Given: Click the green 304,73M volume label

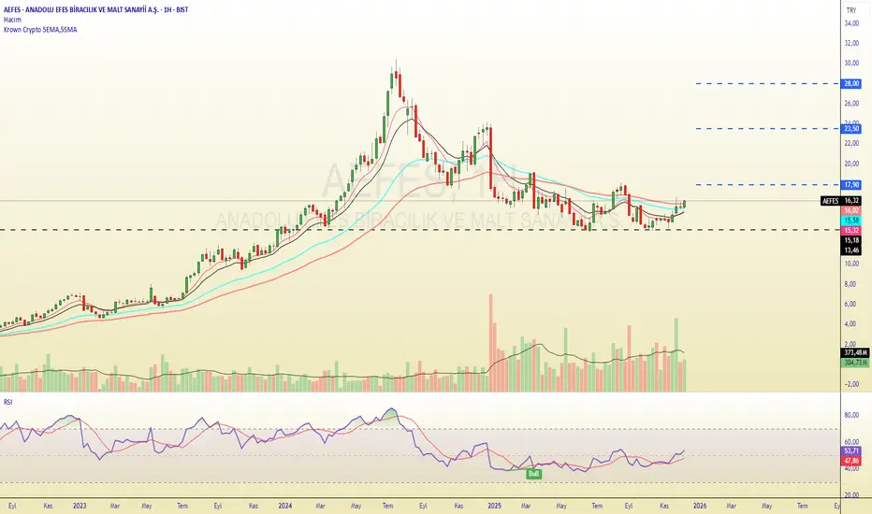Looking at the screenshot, I should [855, 363].
